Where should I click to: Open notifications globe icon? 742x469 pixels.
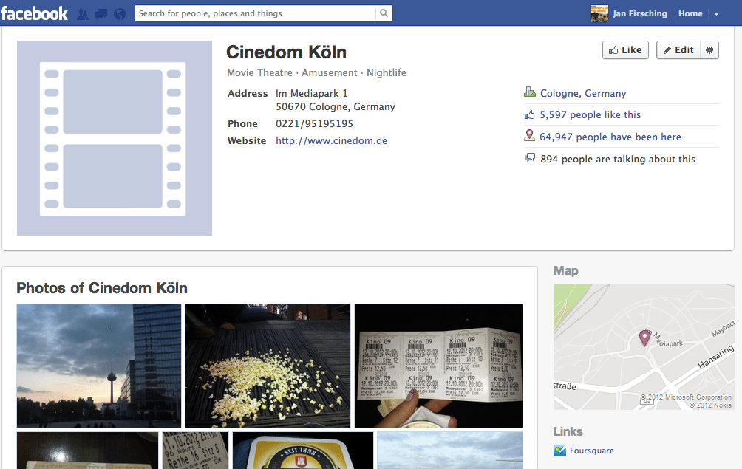[120, 14]
